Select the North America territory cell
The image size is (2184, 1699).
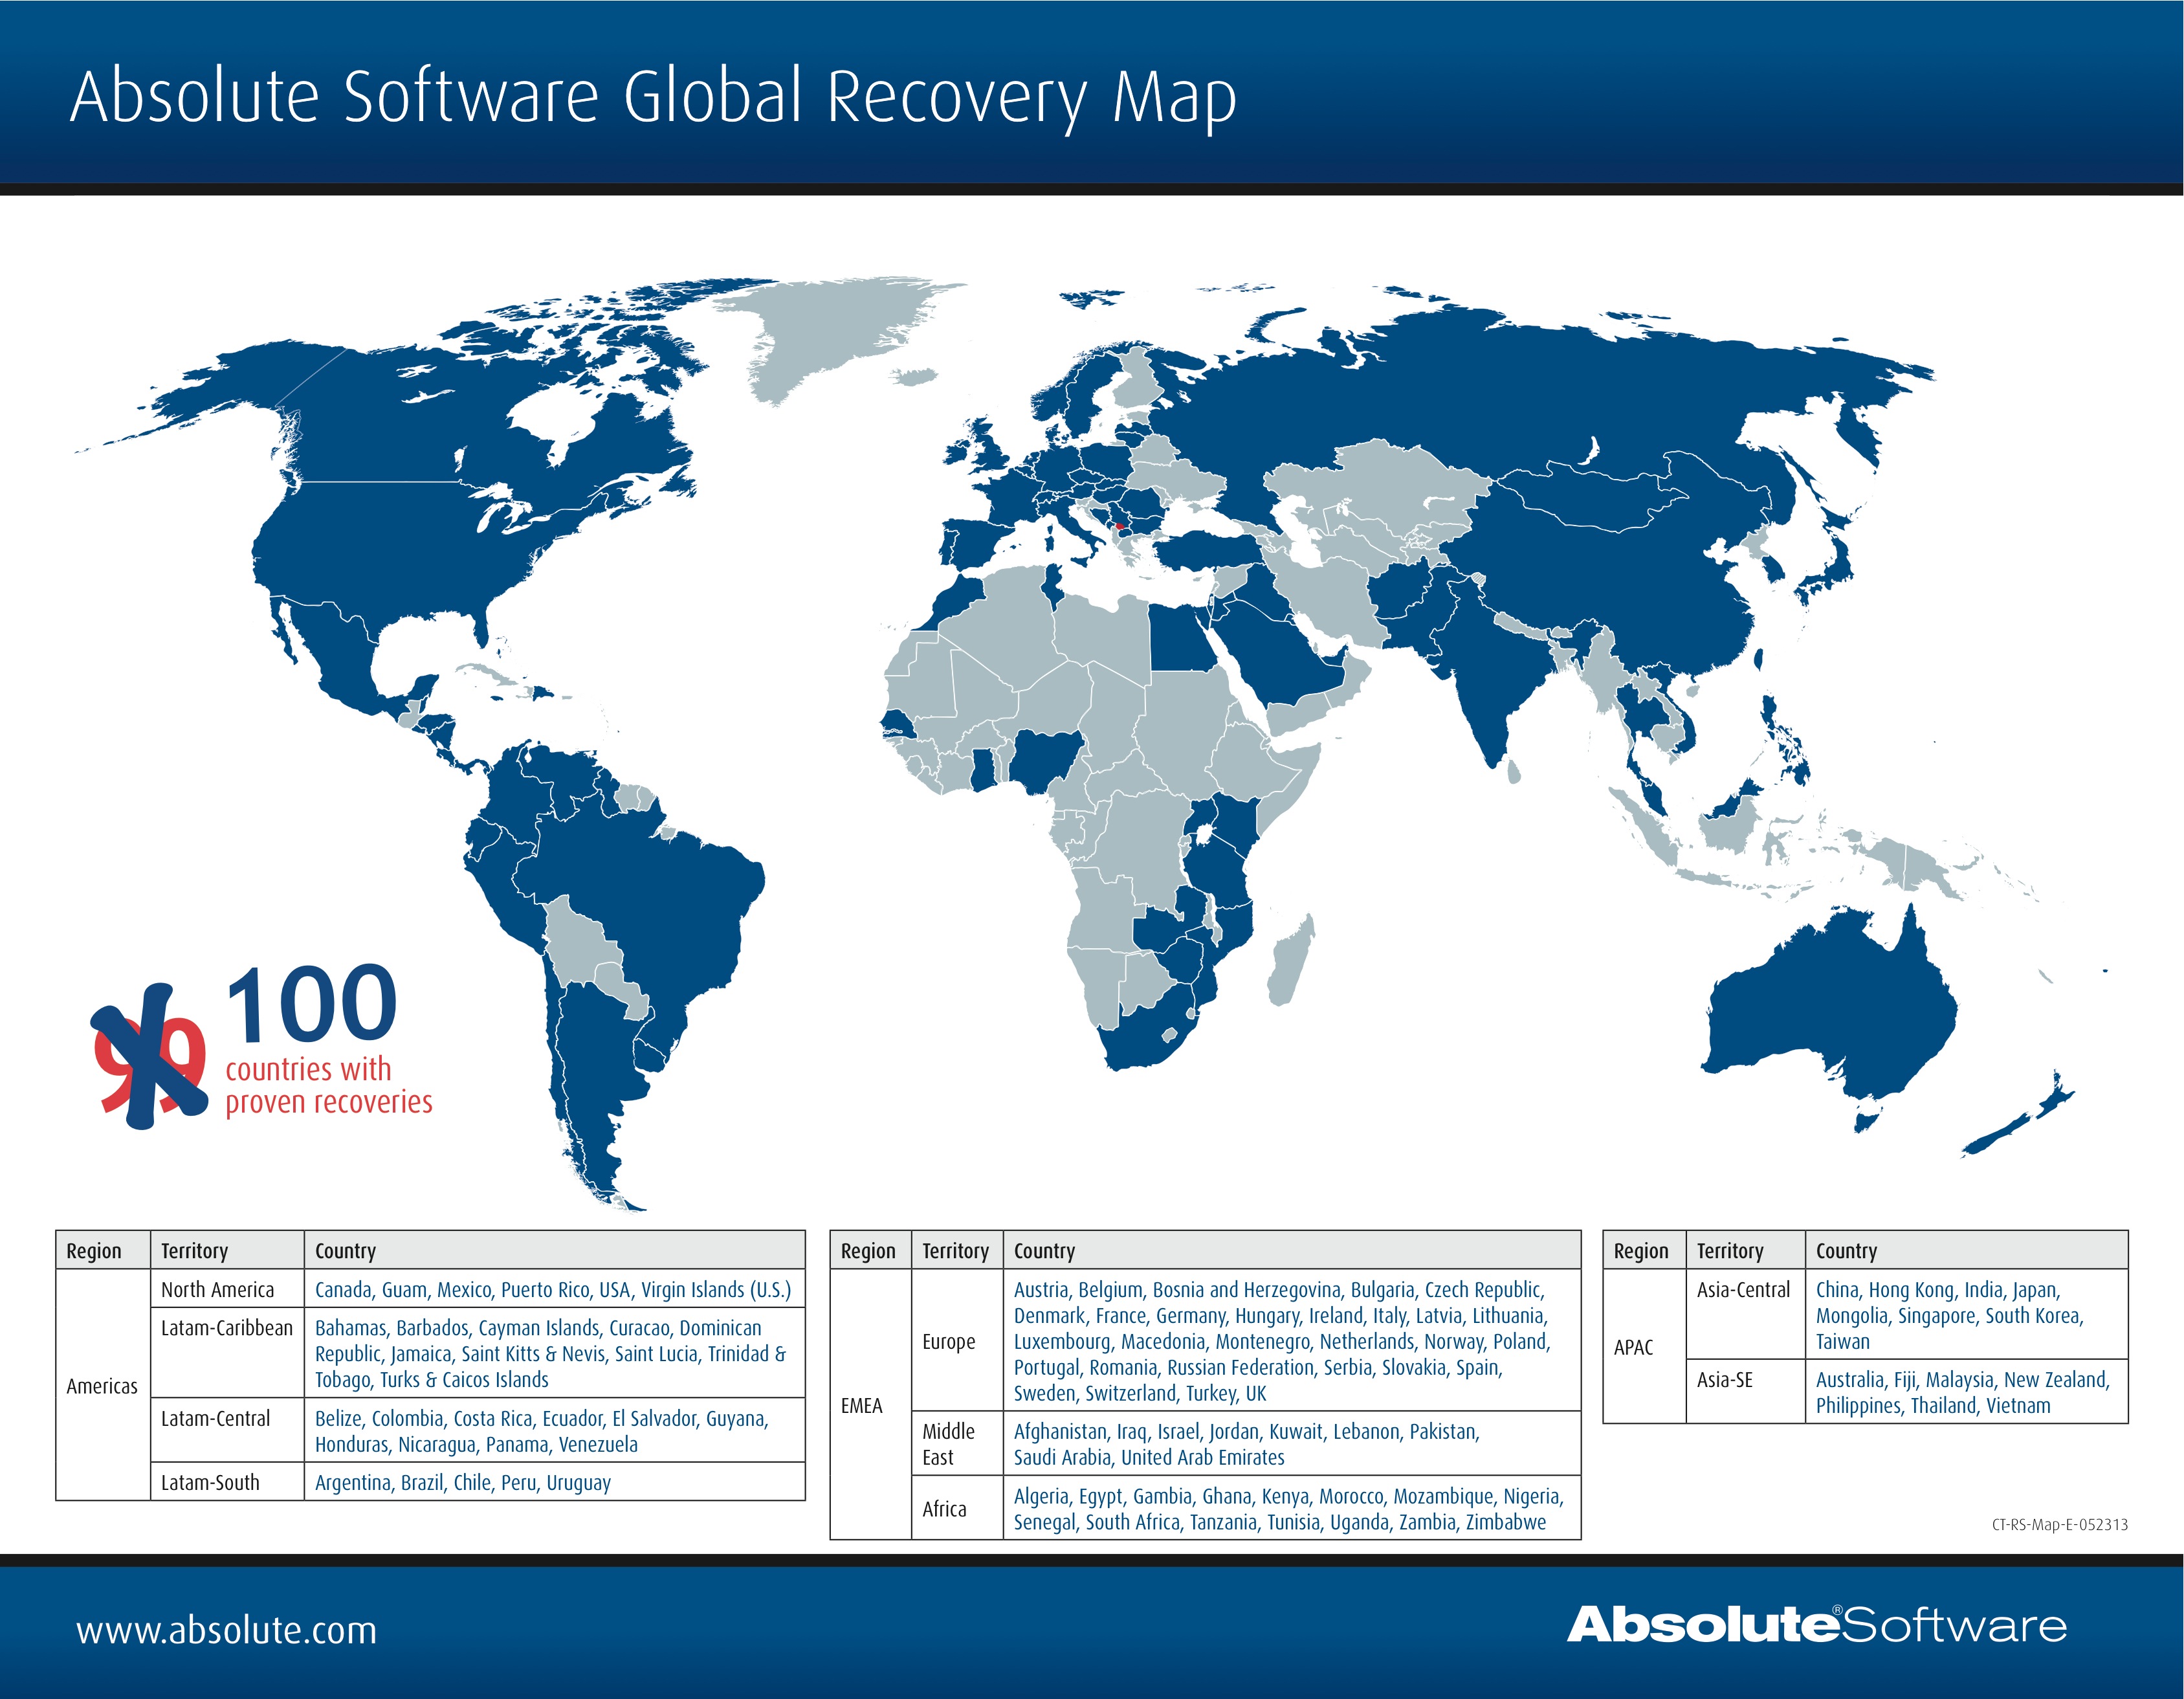(x=217, y=1290)
